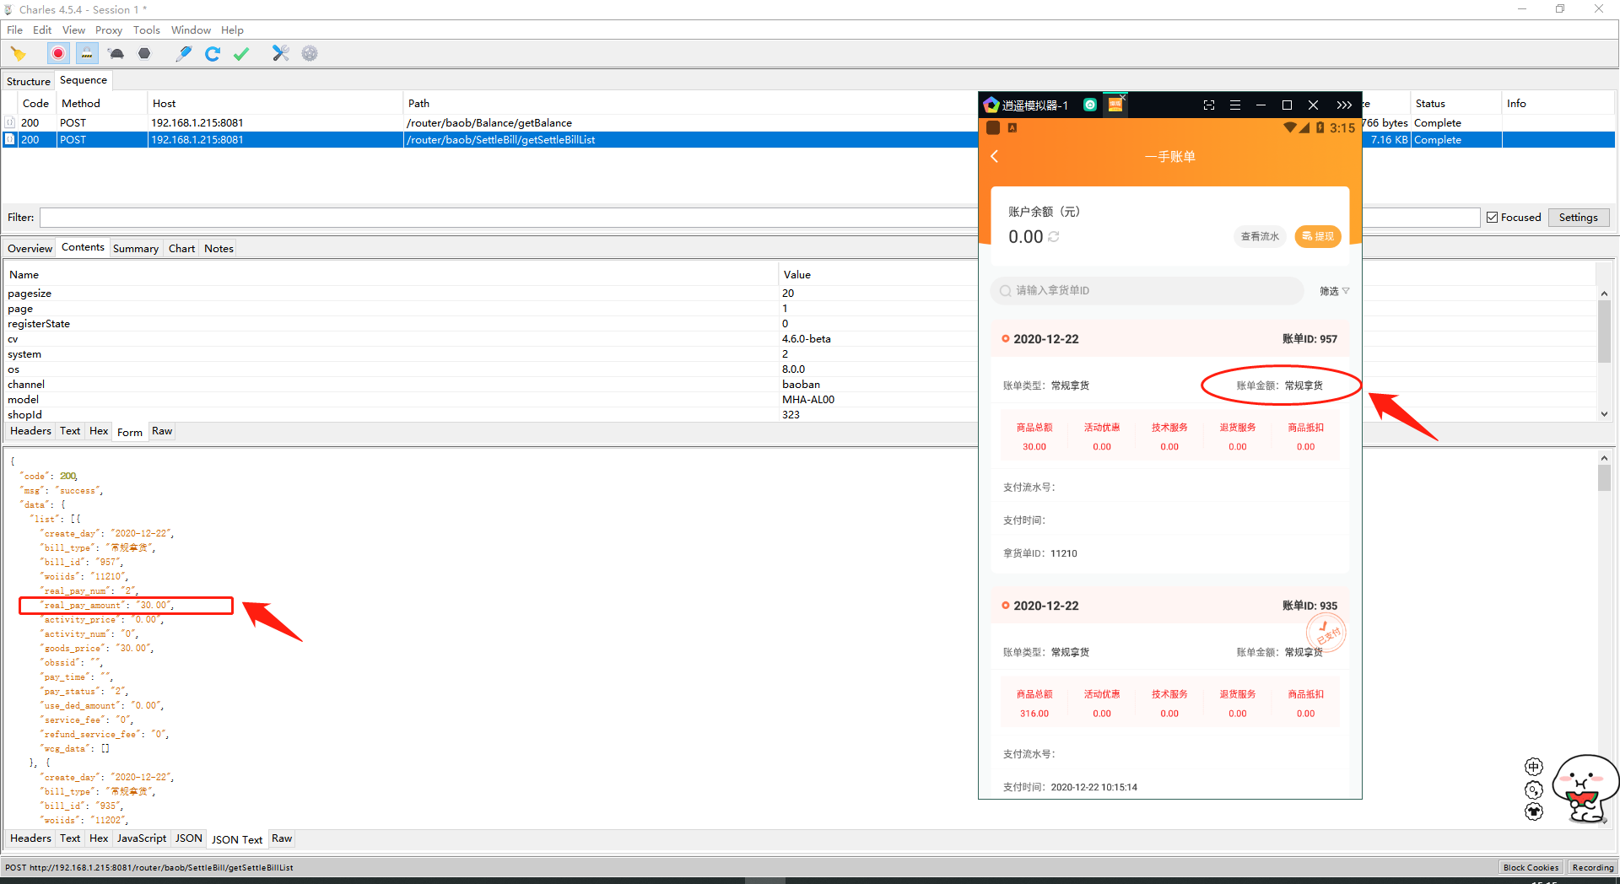Toggle the red Stop Recording button
The image size is (1620, 884).
tap(58, 54)
